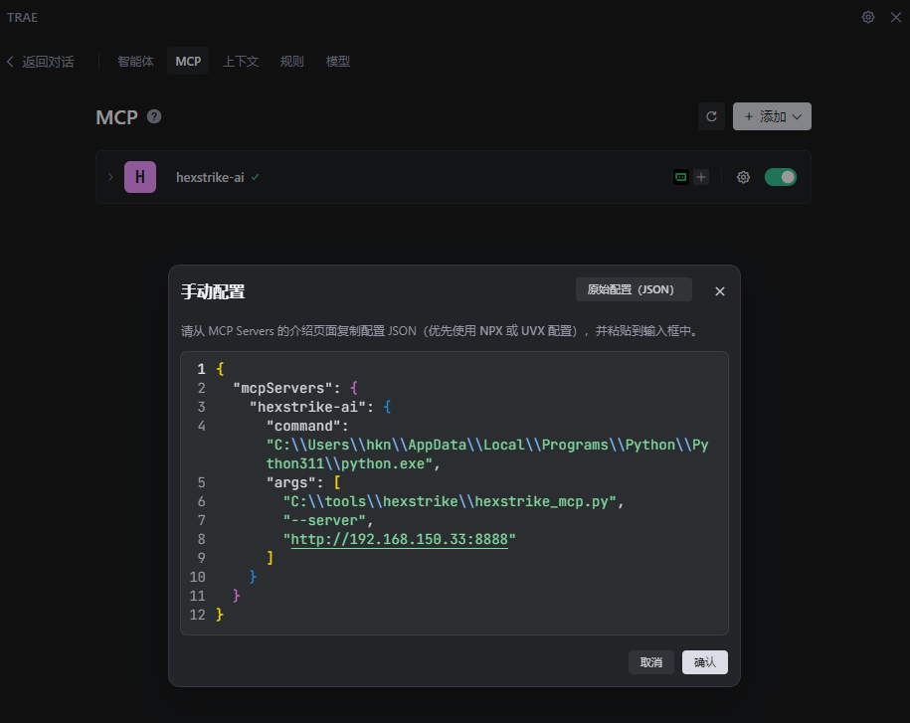Confirm the configuration with 确认
Viewport: 910px width, 723px height.
coord(704,662)
